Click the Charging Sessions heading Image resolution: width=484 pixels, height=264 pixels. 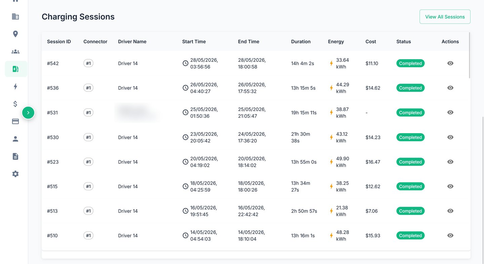[x=78, y=17]
